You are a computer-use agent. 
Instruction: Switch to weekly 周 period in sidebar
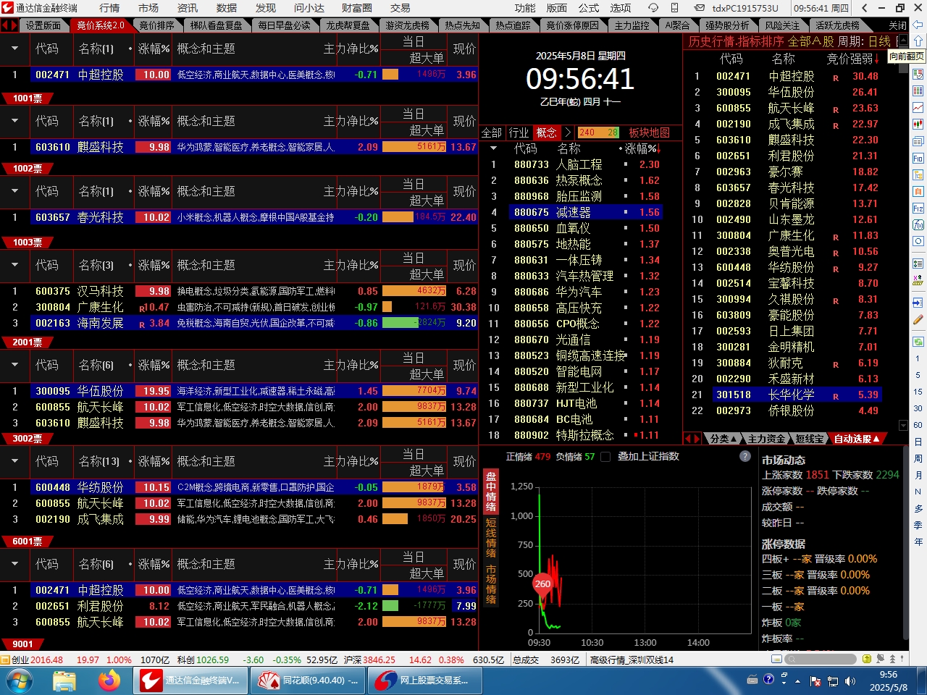pos(918,458)
